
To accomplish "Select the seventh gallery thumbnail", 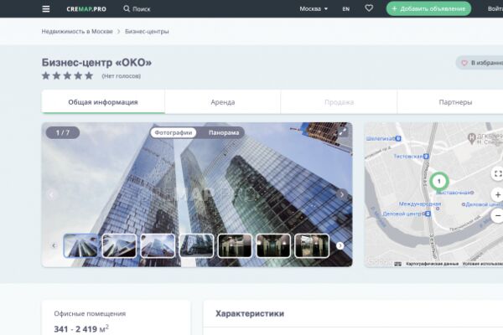I will click(312, 245).
